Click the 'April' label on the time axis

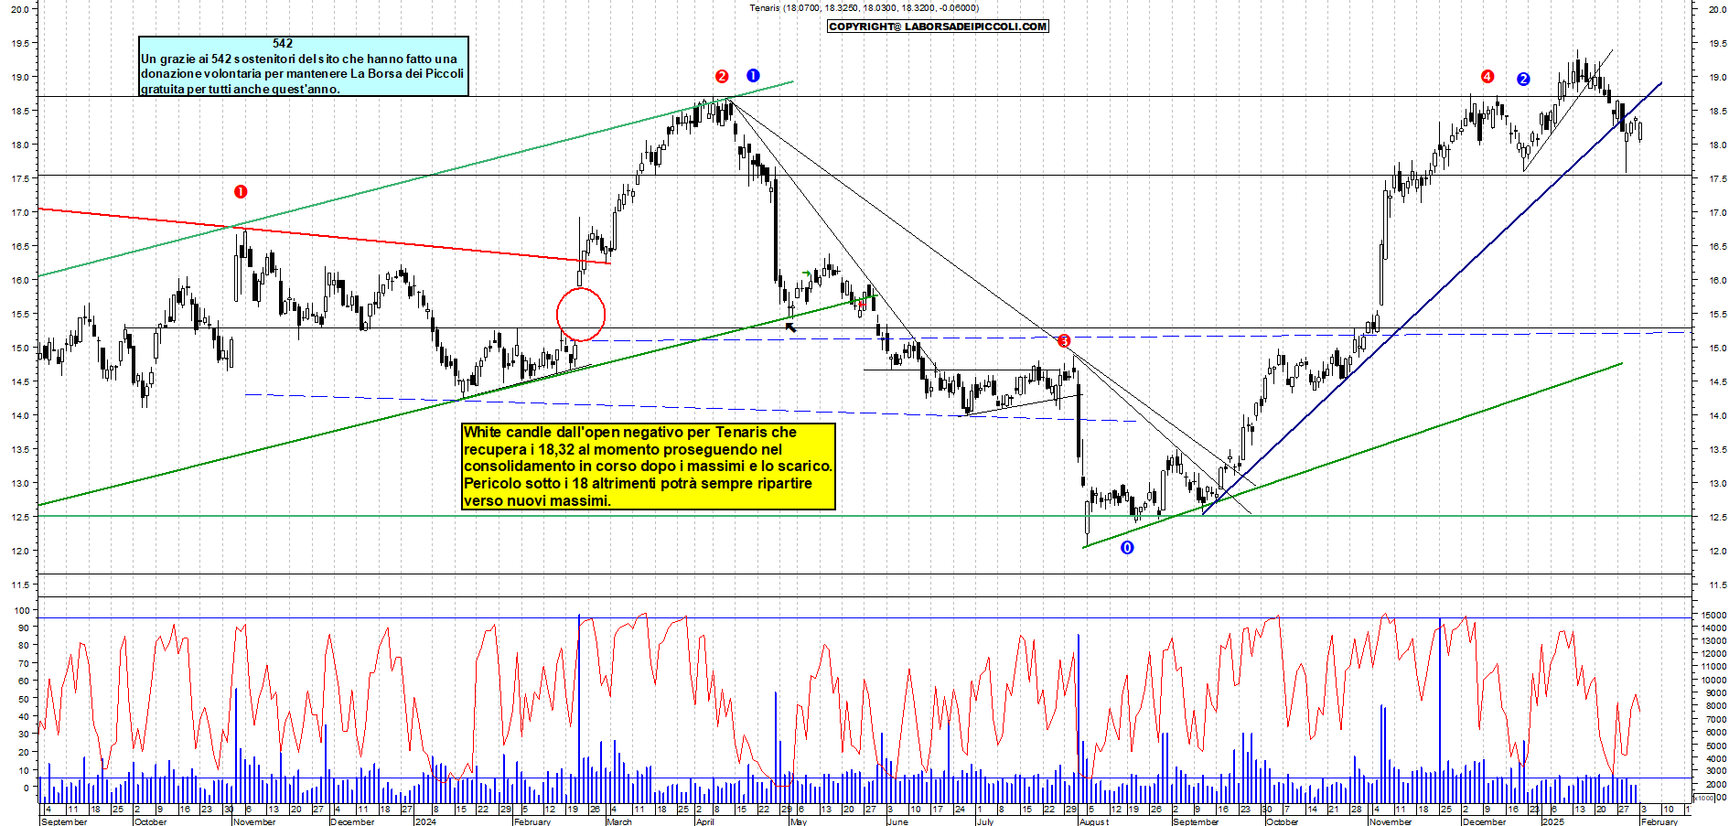pos(705,821)
